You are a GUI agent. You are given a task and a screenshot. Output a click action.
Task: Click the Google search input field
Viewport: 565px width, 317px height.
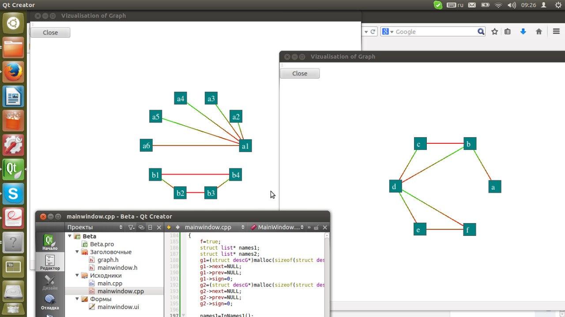pos(435,32)
